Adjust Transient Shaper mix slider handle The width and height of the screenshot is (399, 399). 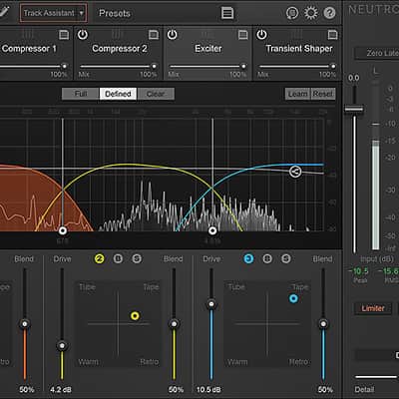click(x=333, y=66)
